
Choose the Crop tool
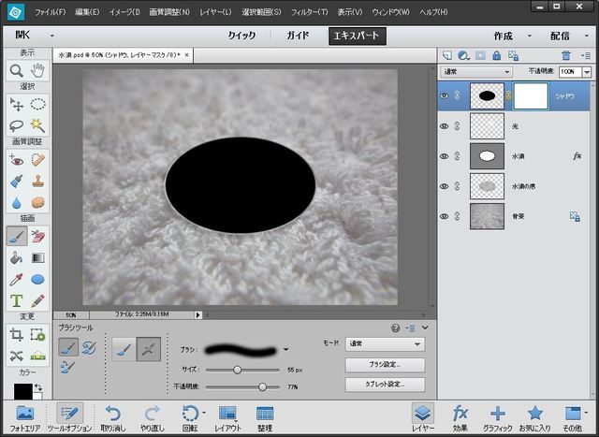tap(16, 334)
